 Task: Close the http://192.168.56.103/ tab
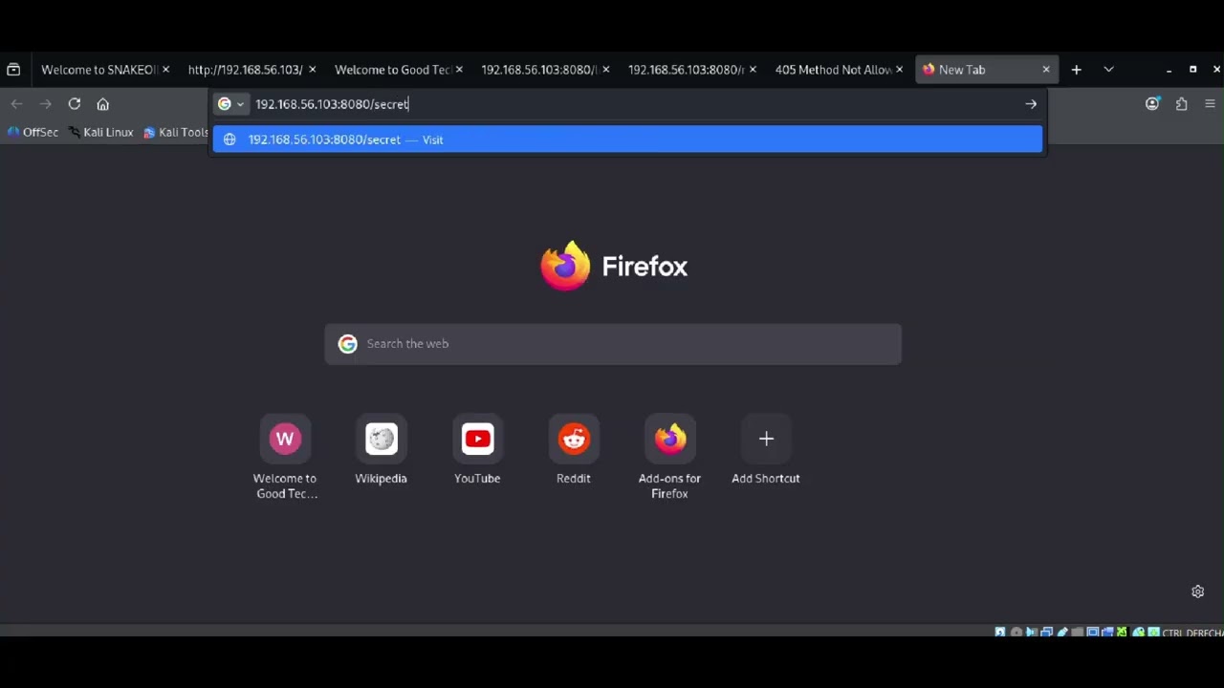(x=312, y=70)
